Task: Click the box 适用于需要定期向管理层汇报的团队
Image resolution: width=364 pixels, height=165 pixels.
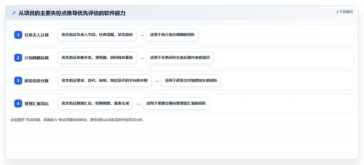Action: [176, 104]
